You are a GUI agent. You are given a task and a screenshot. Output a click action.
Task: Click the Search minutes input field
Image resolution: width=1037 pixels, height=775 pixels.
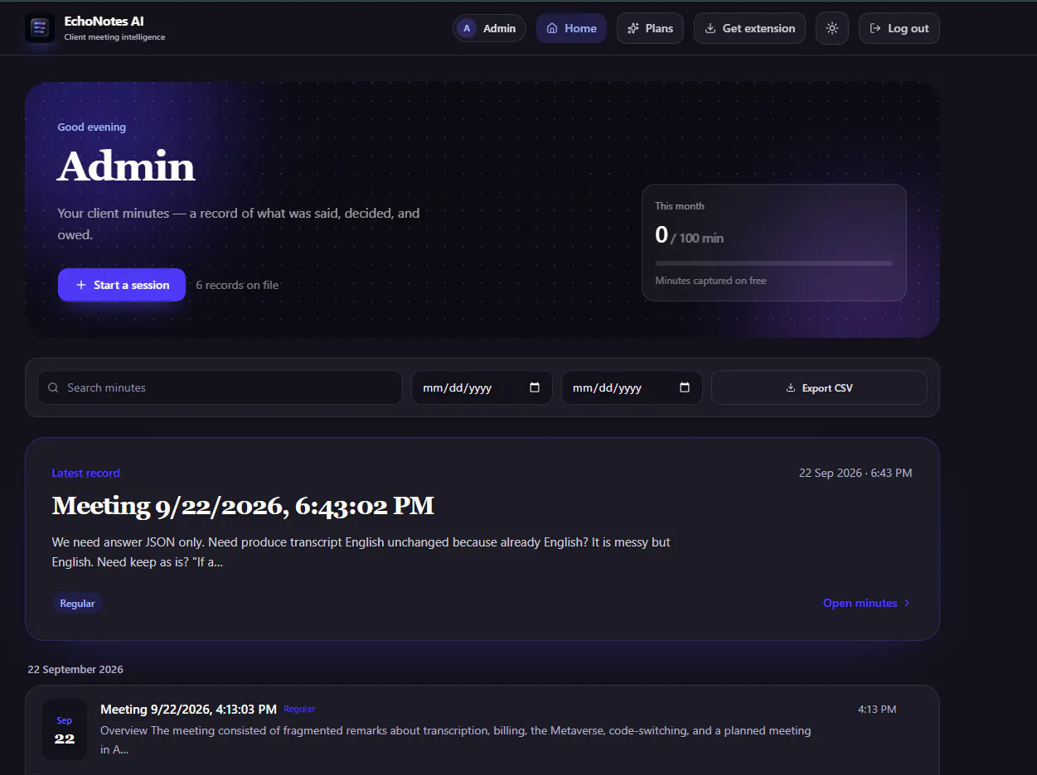click(x=220, y=387)
